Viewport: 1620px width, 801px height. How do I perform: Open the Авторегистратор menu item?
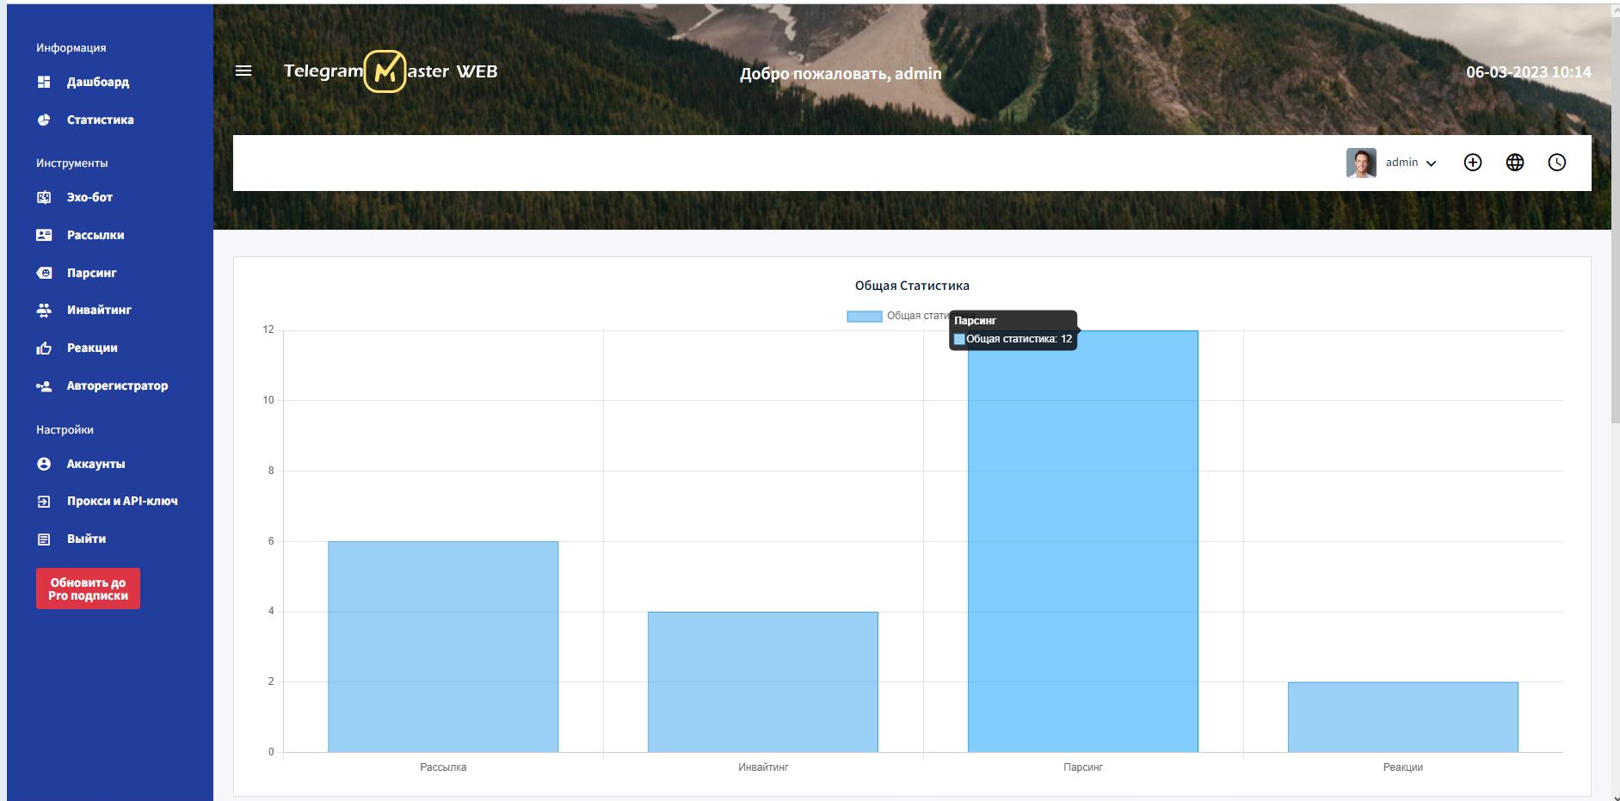117,385
